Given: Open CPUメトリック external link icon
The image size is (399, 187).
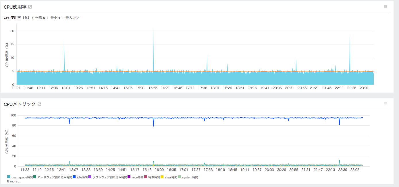Looking at the screenshot, I should (39, 104).
